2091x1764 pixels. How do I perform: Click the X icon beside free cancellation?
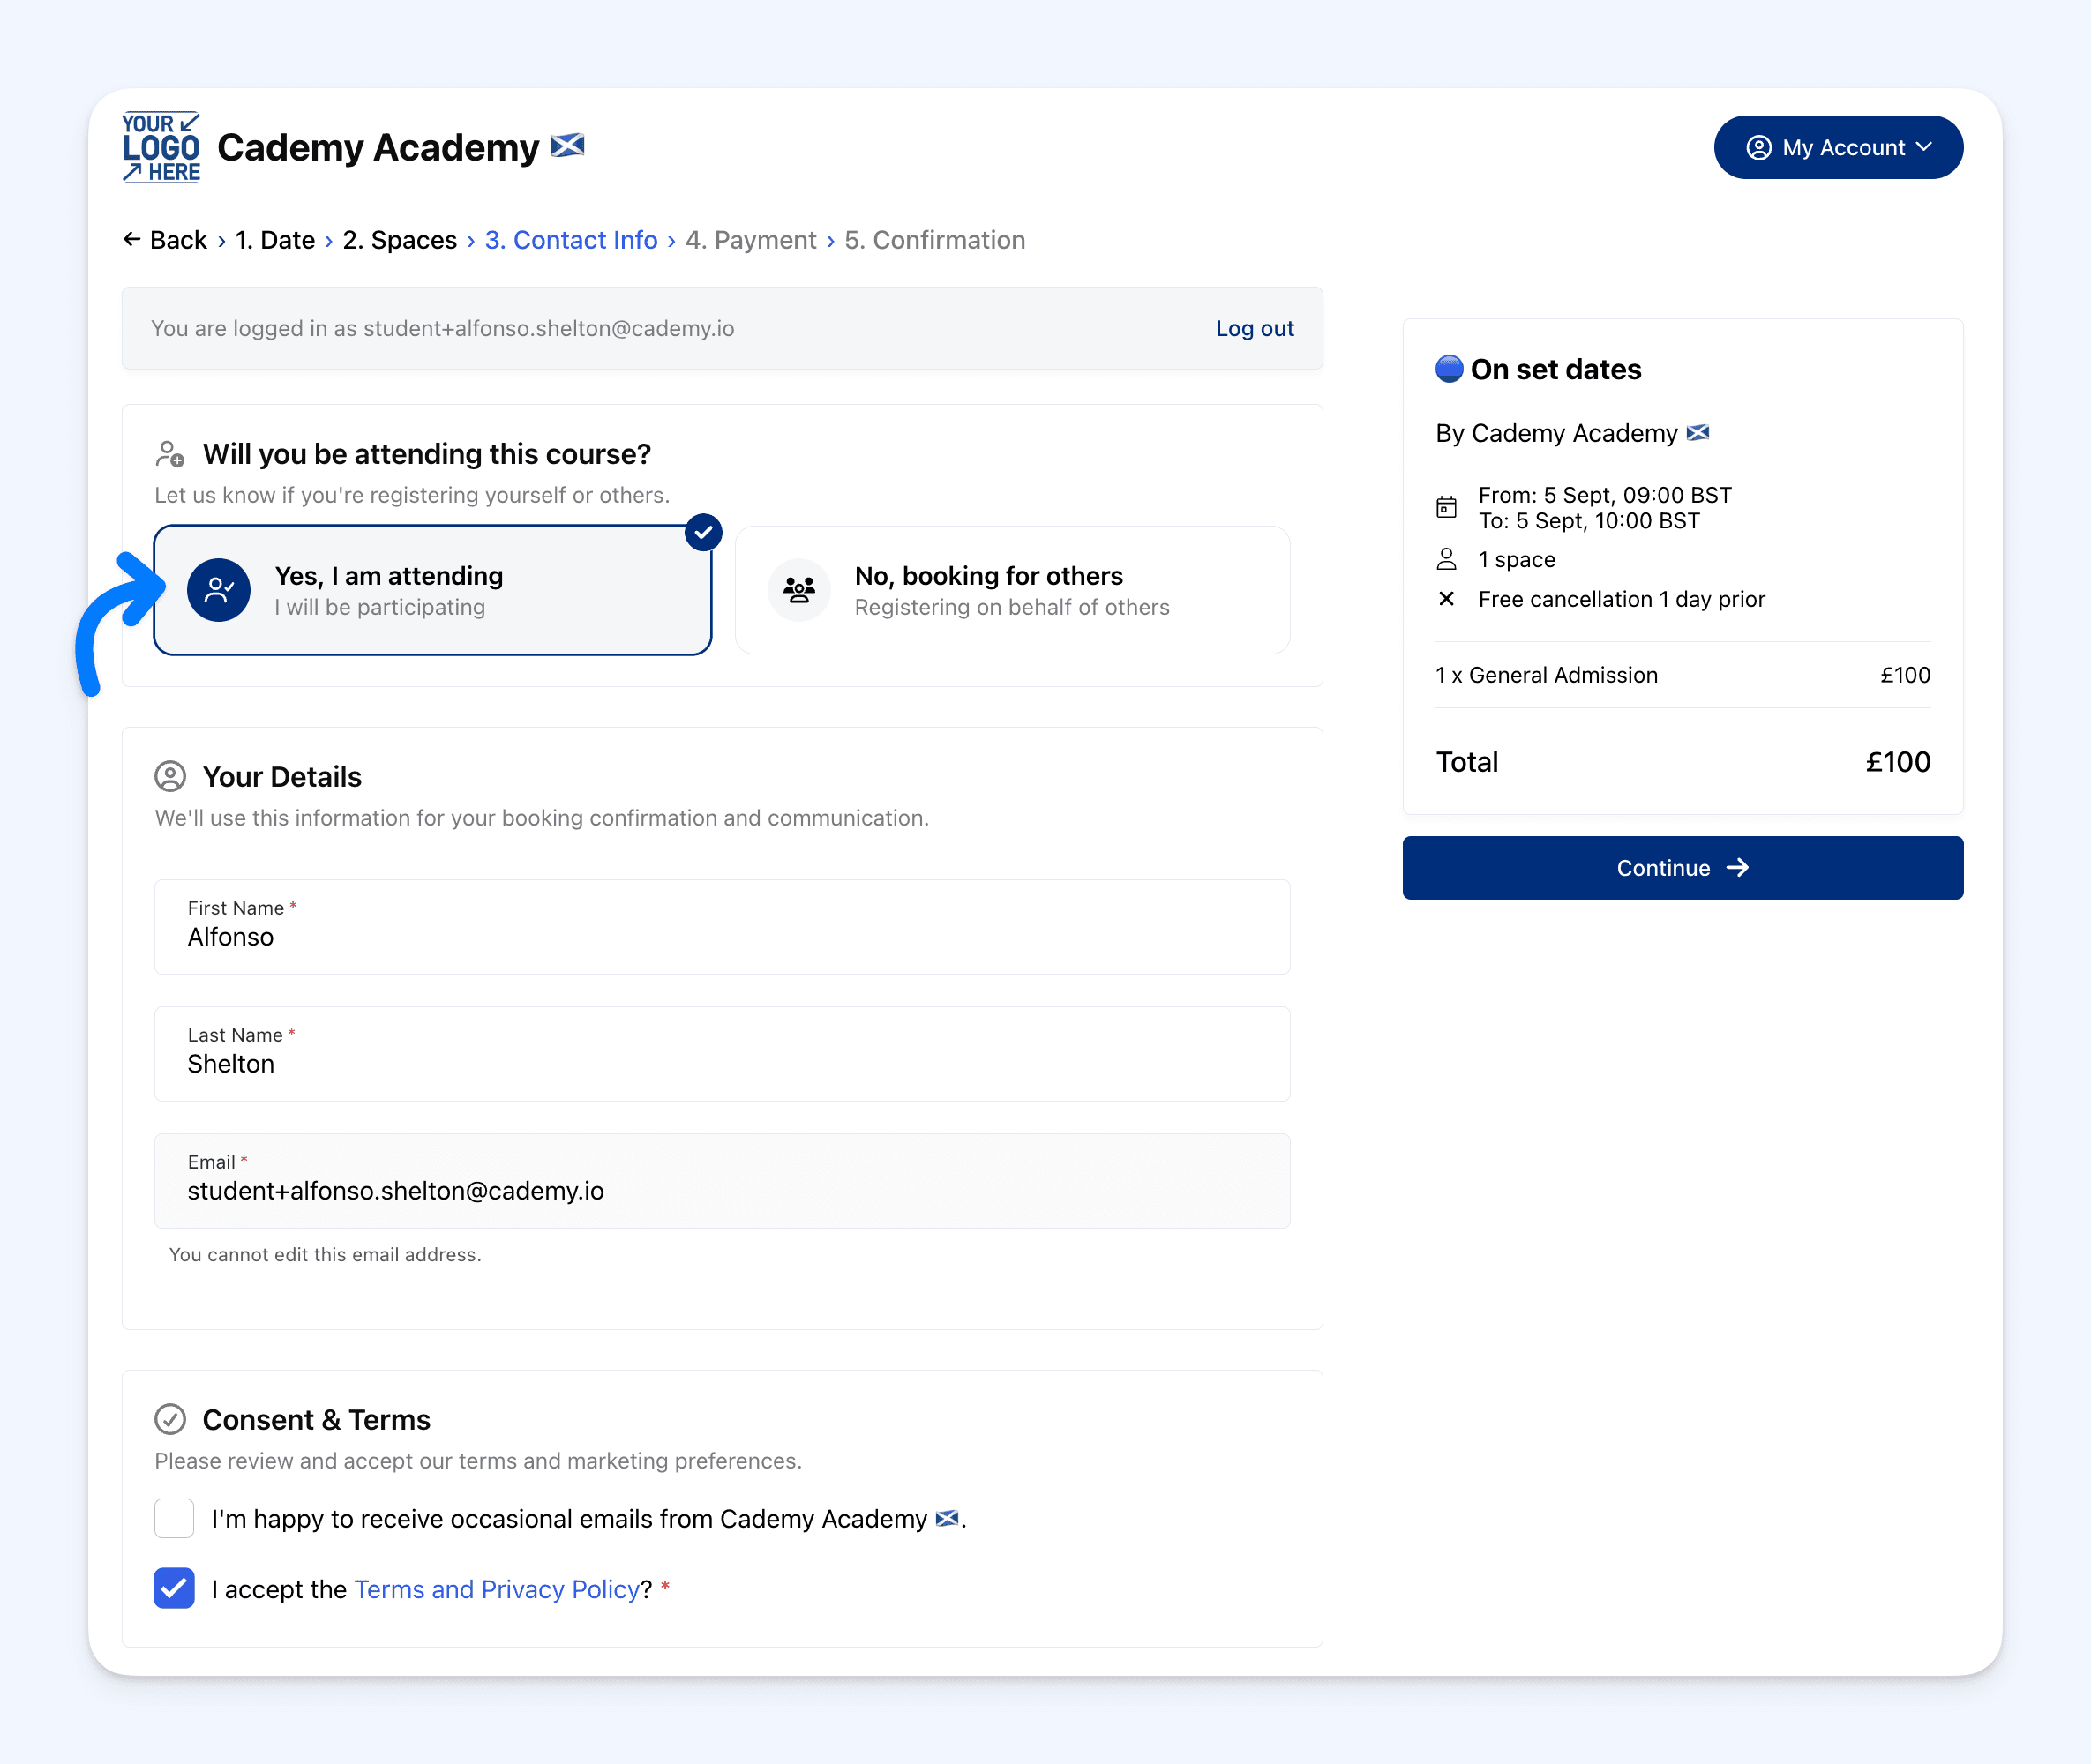point(1446,599)
